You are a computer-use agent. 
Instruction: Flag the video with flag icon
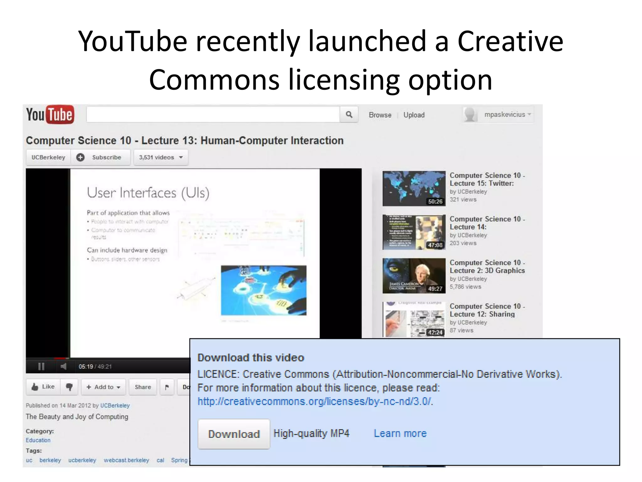coord(167,387)
